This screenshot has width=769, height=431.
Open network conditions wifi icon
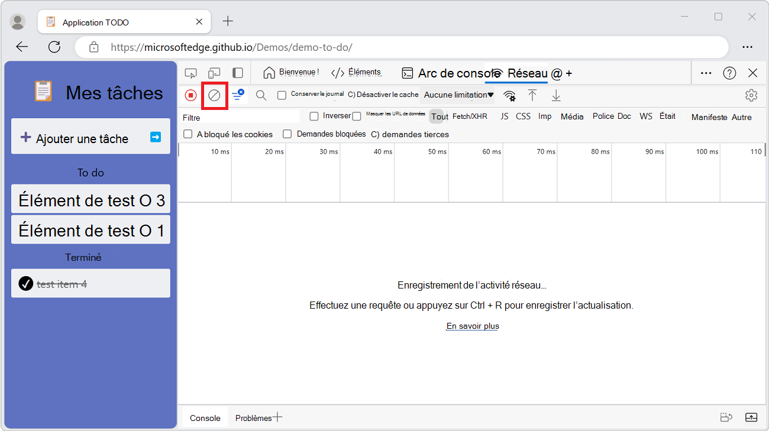point(509,95)
